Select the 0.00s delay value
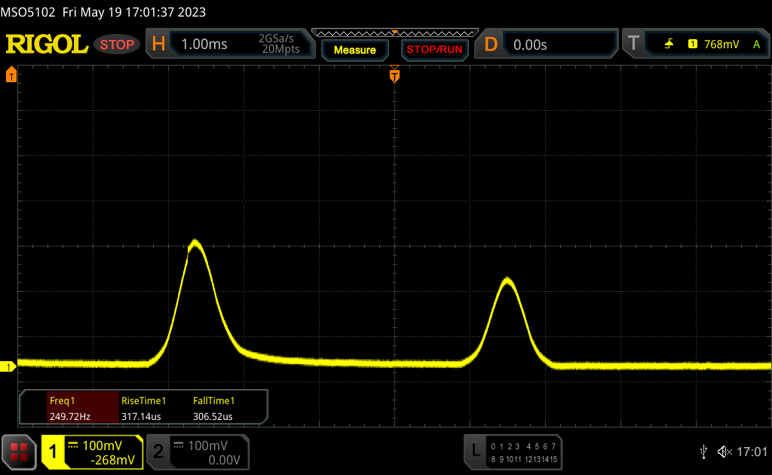The image size is (772, 475). [x=530, y=44]
